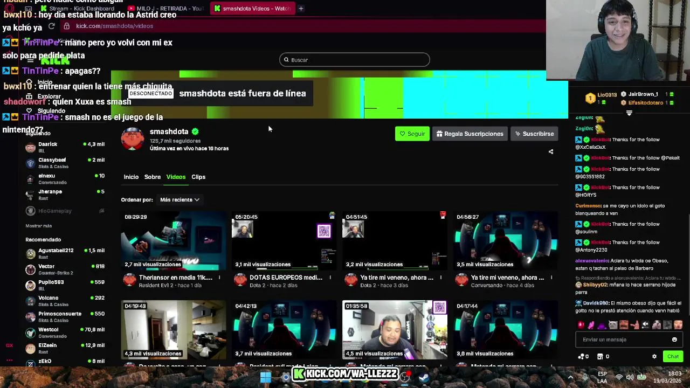The width and height of the screenshot is (690, 388).
Task: Click the share icon below Suscribirse
Action: click(x=550, y=152)
